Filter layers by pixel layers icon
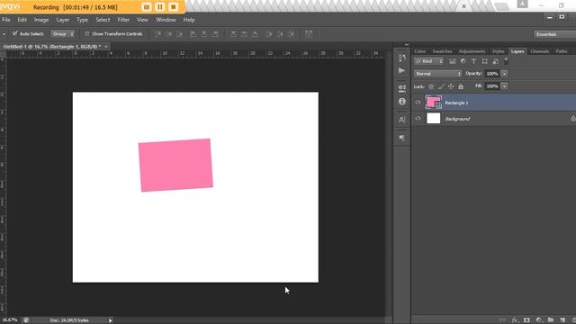 (x=452, y=61)
